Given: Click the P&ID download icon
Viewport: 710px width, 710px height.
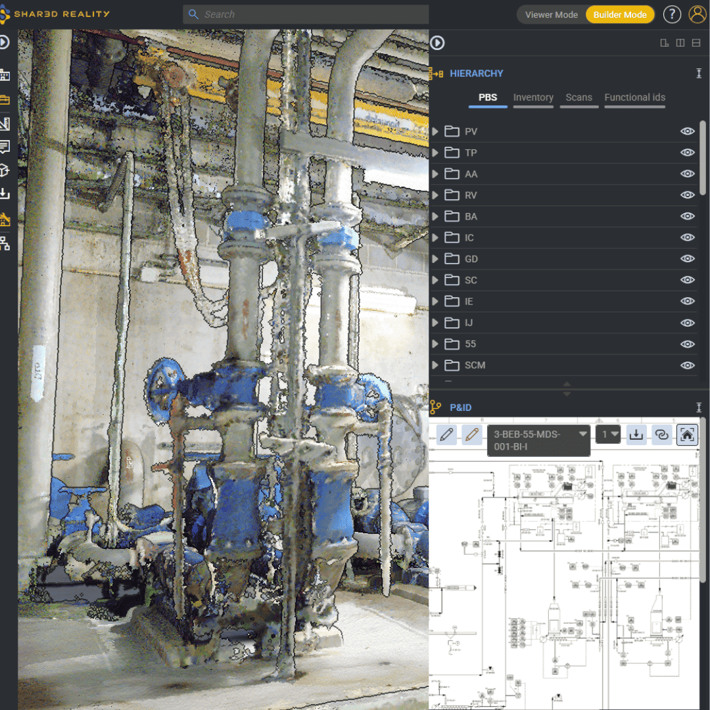Looking at the screenshot, I should 636,435.
